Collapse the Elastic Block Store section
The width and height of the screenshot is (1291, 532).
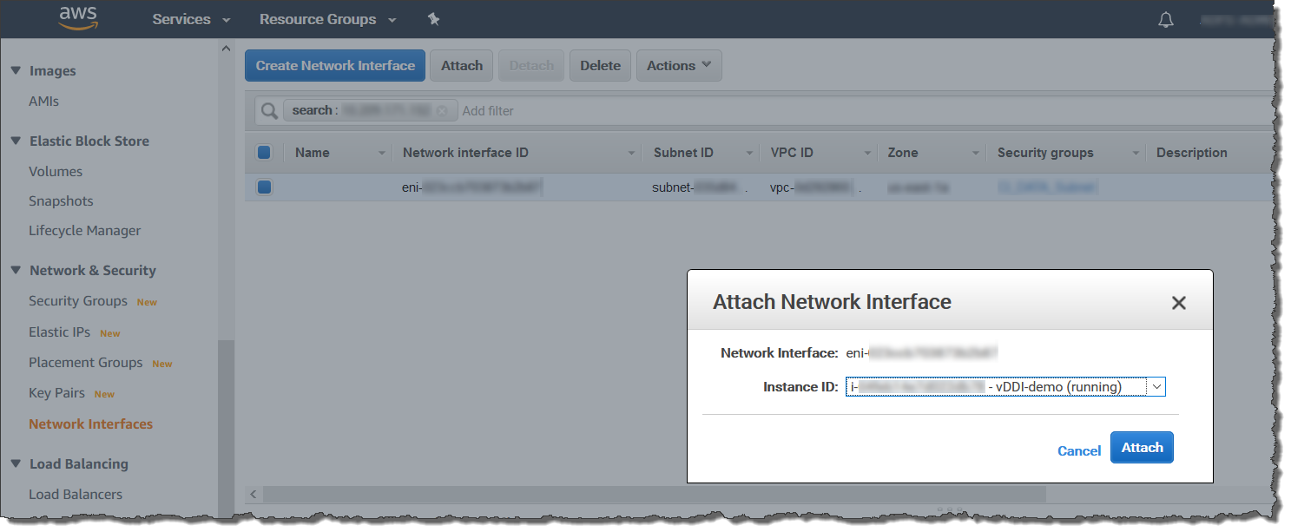tap(16, 141)
